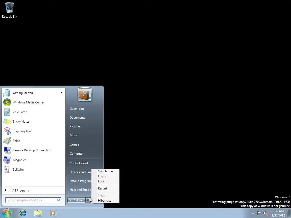Screen dimensions: 291x218
Task: Open Internet Explorer from the taskbar
Action: [23, 213]
